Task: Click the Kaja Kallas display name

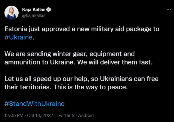Action: (34, 9)
